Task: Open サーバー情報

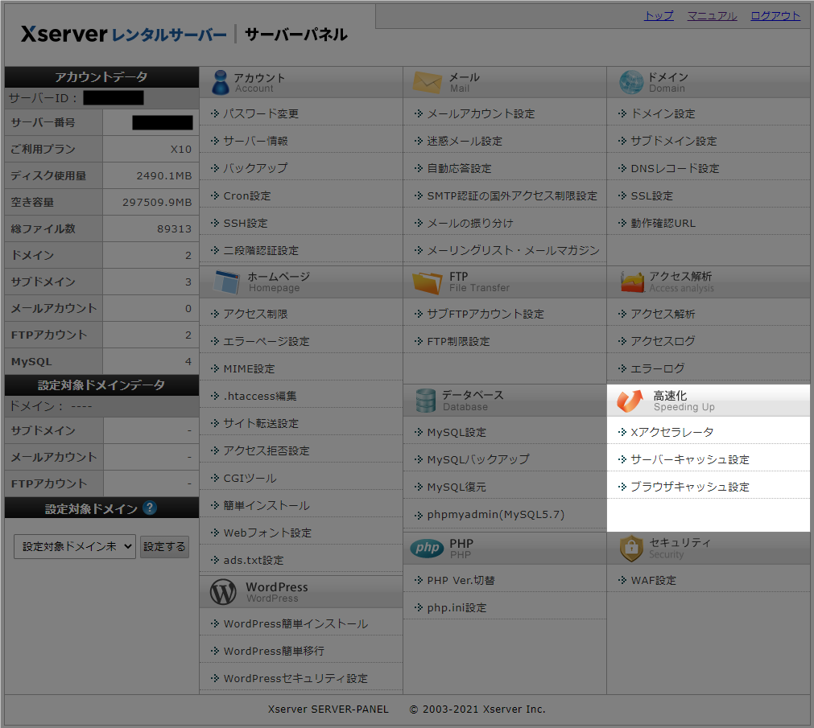Action: coord(255,141)
